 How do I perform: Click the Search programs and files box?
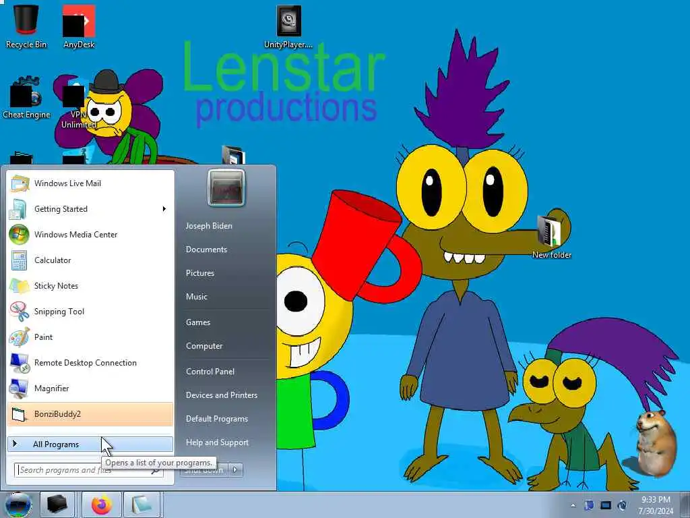(x=88, y=470)
